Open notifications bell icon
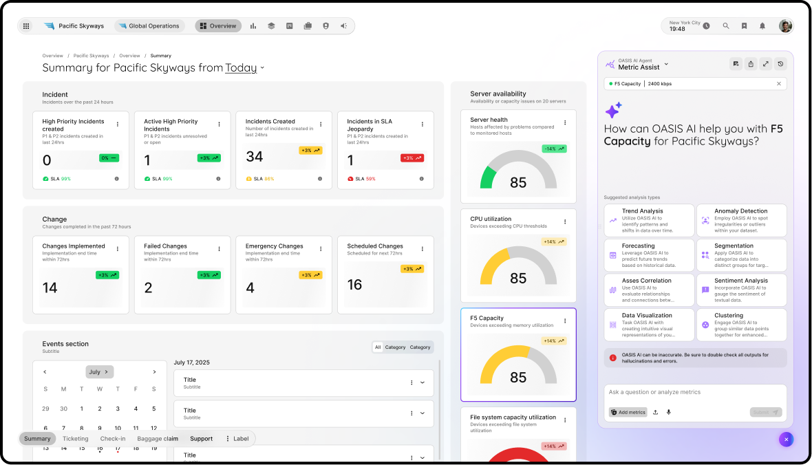 tap(762, 26)
